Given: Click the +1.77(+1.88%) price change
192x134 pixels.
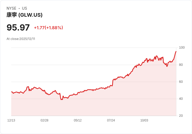Looking at the screenshot, I should (x=49, y=28).
